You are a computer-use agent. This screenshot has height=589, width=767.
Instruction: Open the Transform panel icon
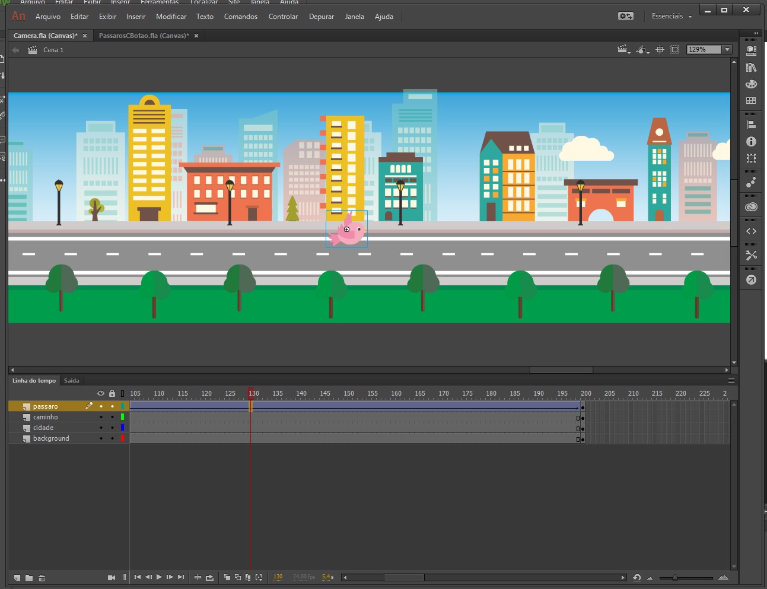(751, 158)
